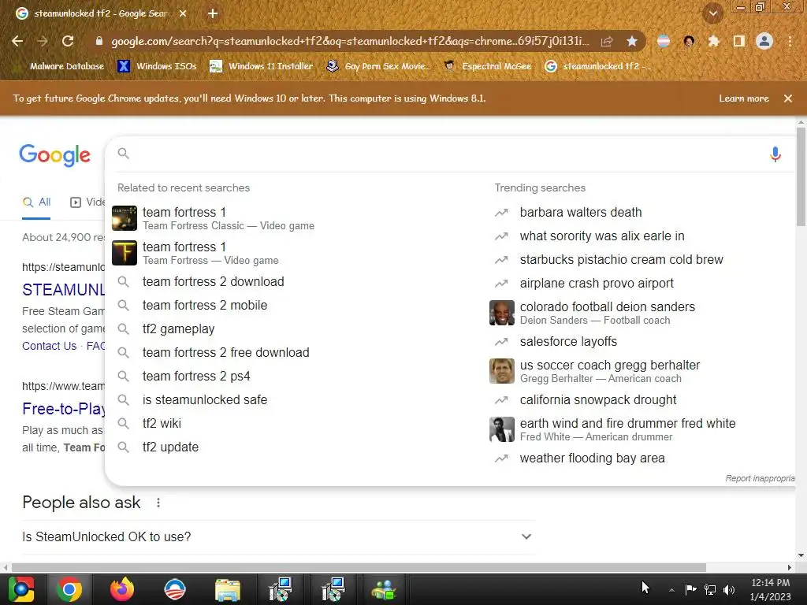Show hidden system tray icons
Screen dimensions: 807x605
671,589
